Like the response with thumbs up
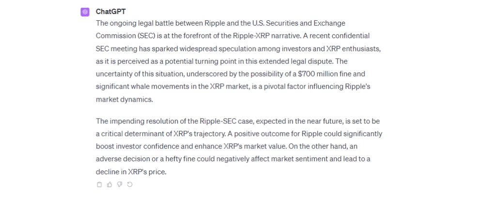This screenshot has width=496, height=198. coord(109,184)
